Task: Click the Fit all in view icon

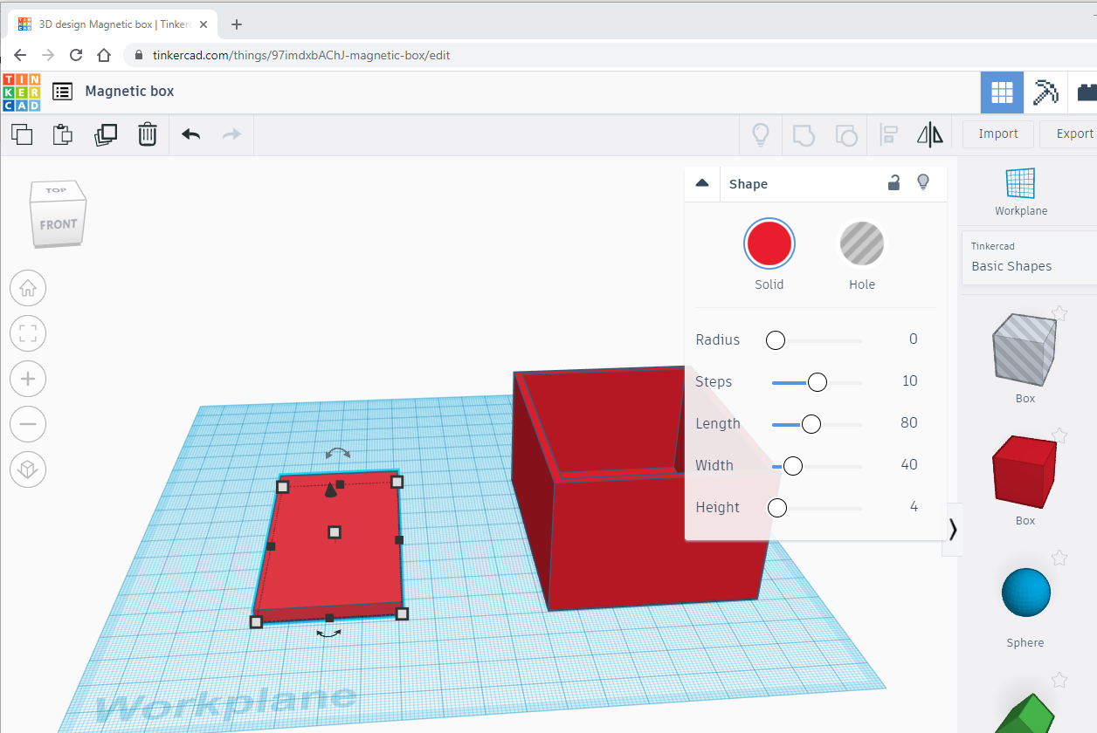Action: coord(28,333)
